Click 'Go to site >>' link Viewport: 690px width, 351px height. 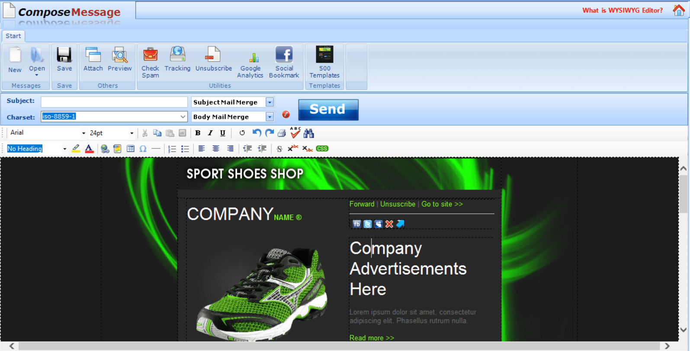[442, 204]
